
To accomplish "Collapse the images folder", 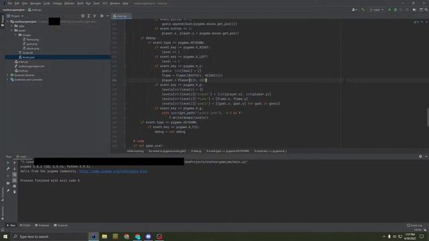I will pyautogui.click(x=15, y=35).
